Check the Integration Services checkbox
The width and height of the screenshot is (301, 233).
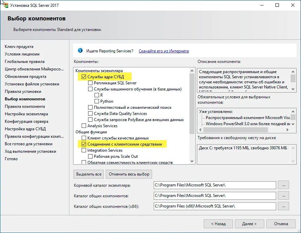click(x=84, y=150)
